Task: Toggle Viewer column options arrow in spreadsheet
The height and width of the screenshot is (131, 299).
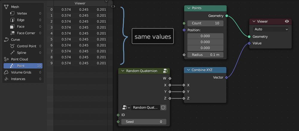Action: [x=107, y=1]
